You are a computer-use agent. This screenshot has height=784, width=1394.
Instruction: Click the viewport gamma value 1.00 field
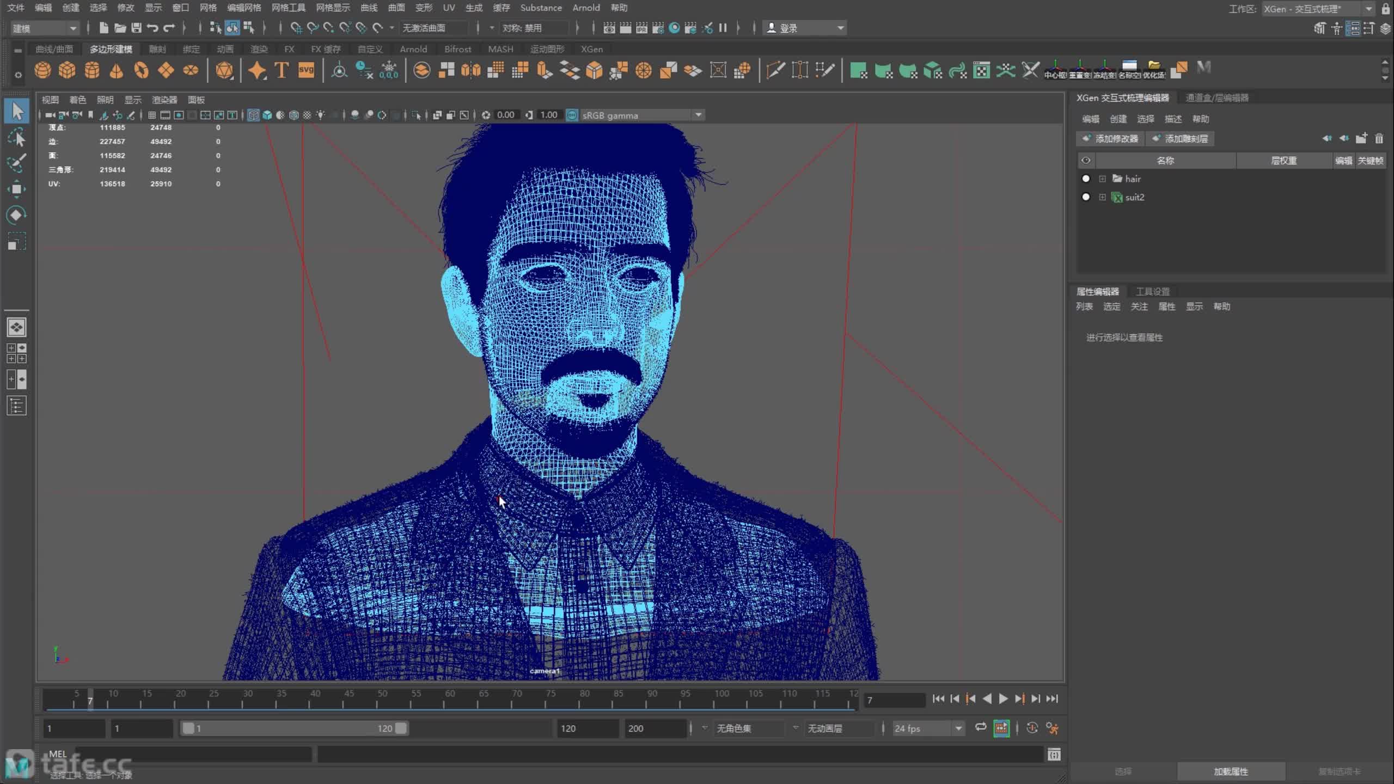pyautogui.click(x=548, y=115)
